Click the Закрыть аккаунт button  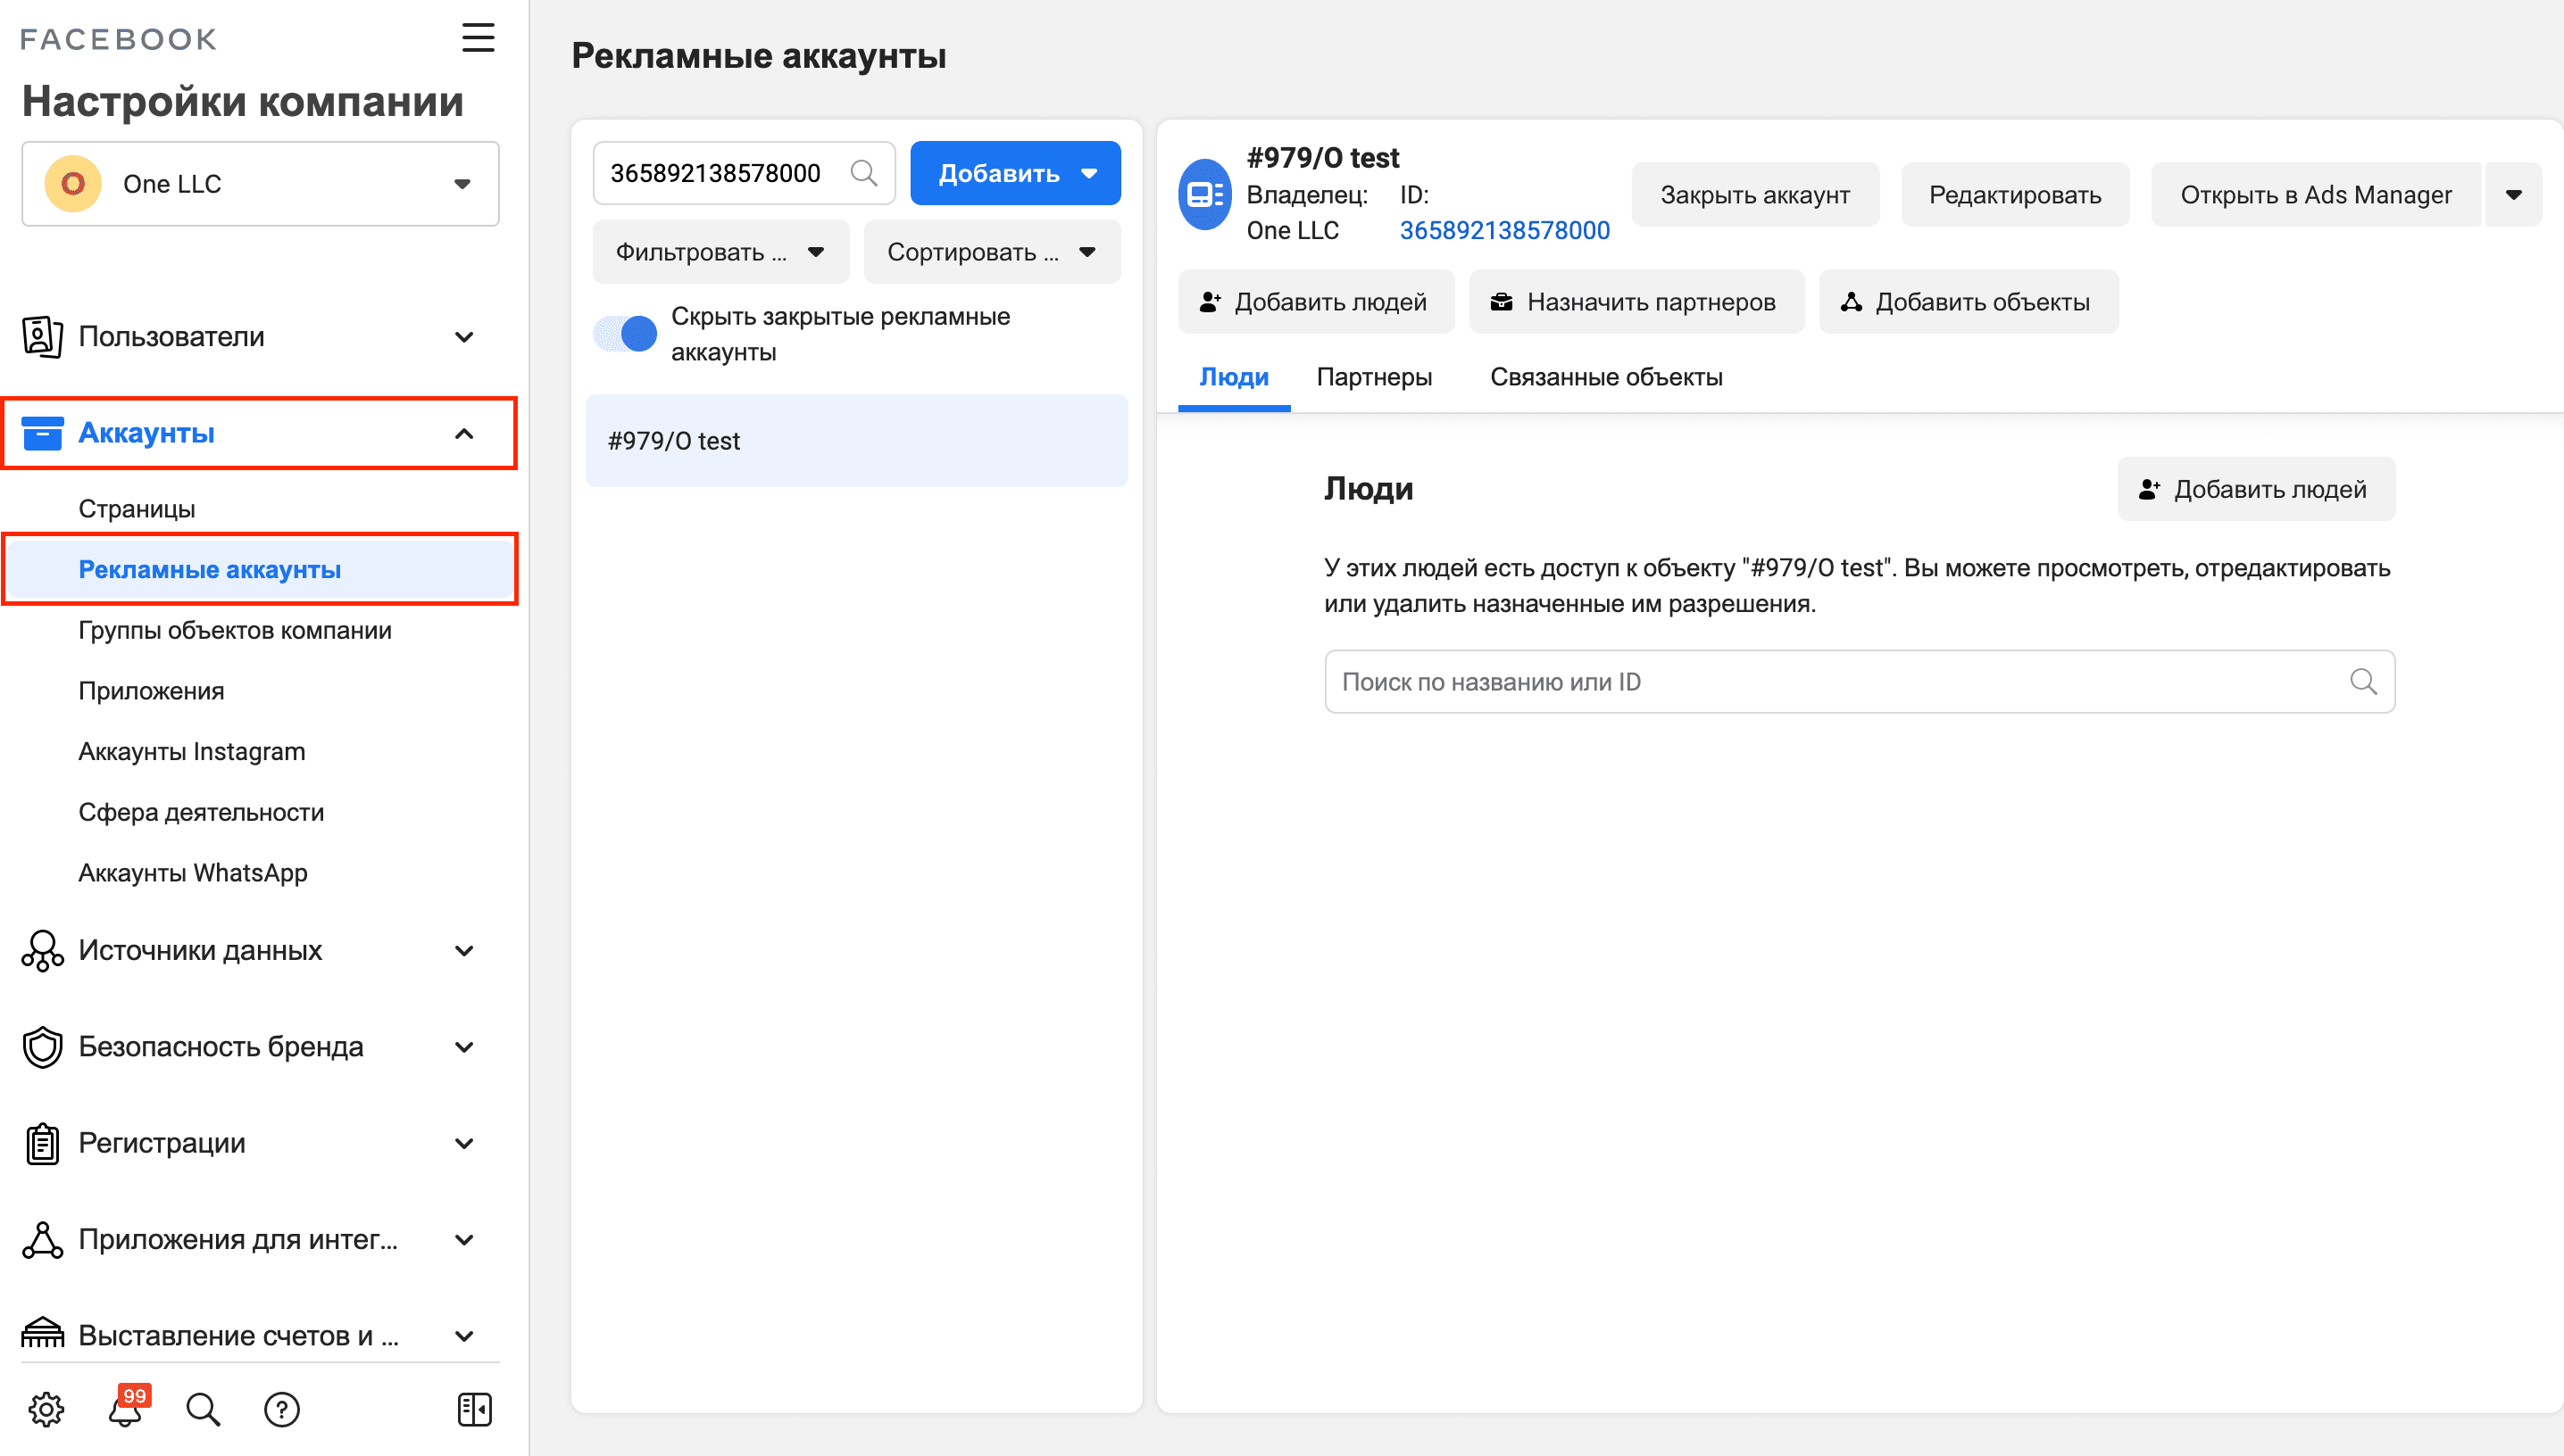click(1754, 195)
